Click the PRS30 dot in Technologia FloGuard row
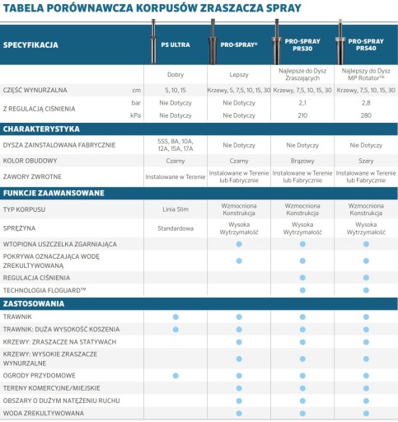The image size is (398, 422). [302, 290]
